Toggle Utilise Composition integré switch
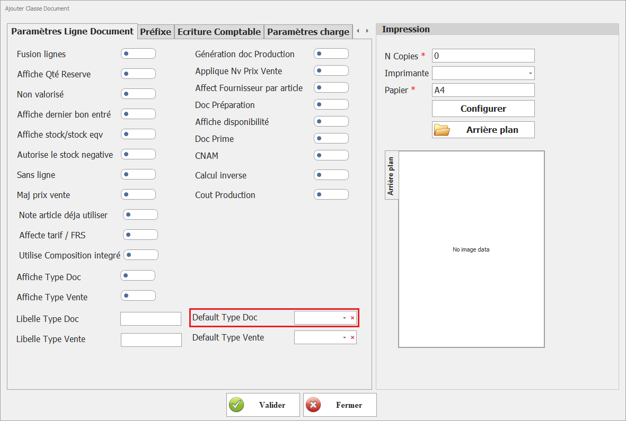The height and width of the screenshot is (421, 626). 141,255
